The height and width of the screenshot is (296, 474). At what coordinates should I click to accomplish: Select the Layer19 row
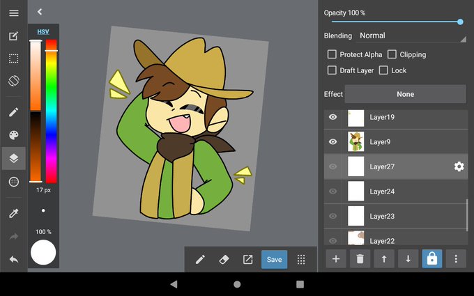[396, 118]
